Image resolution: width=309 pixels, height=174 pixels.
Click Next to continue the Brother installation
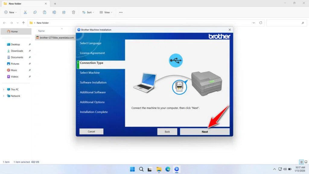(205, 131)
